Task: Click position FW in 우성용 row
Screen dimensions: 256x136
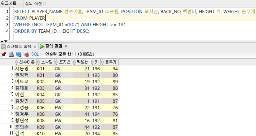Action: (63, 108)
